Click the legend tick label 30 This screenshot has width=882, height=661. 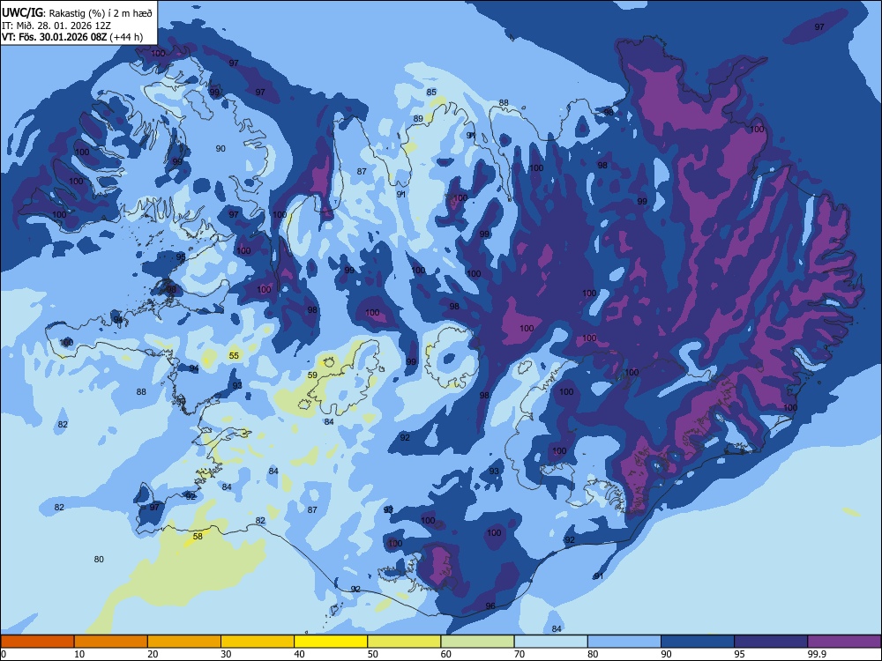coord(226,654)
